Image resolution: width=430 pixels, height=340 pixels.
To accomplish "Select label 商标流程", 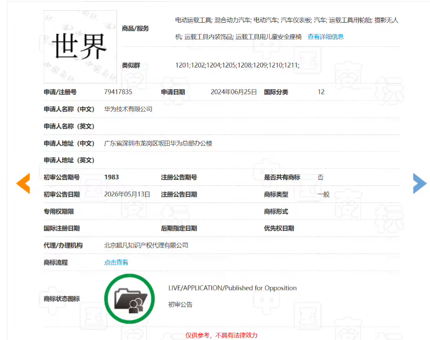I will (x=56, y=262).
